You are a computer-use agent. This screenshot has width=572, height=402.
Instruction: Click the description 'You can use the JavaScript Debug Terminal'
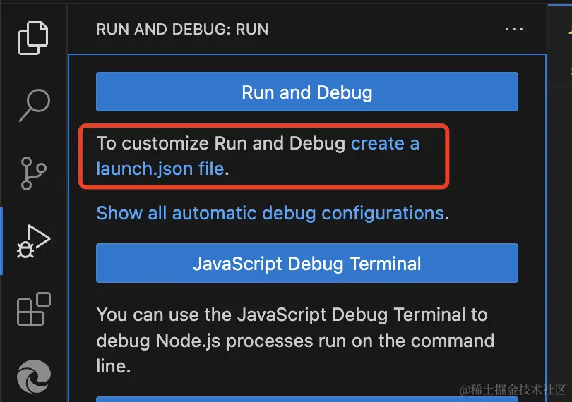(281, 315)
